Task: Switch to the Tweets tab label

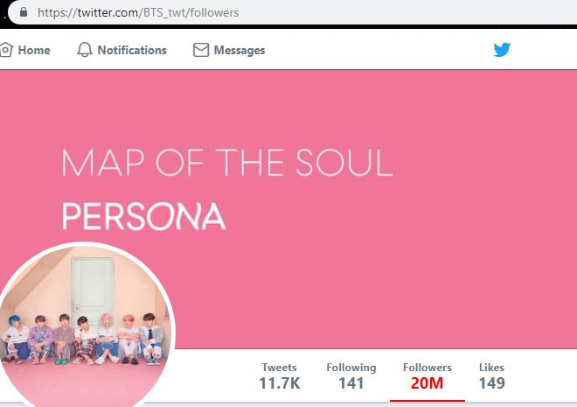Action: click(x=279, y=368)
